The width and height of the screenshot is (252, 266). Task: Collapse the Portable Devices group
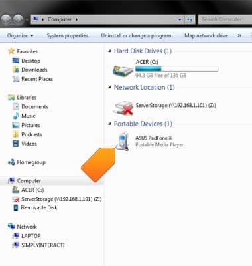(109, 124)
